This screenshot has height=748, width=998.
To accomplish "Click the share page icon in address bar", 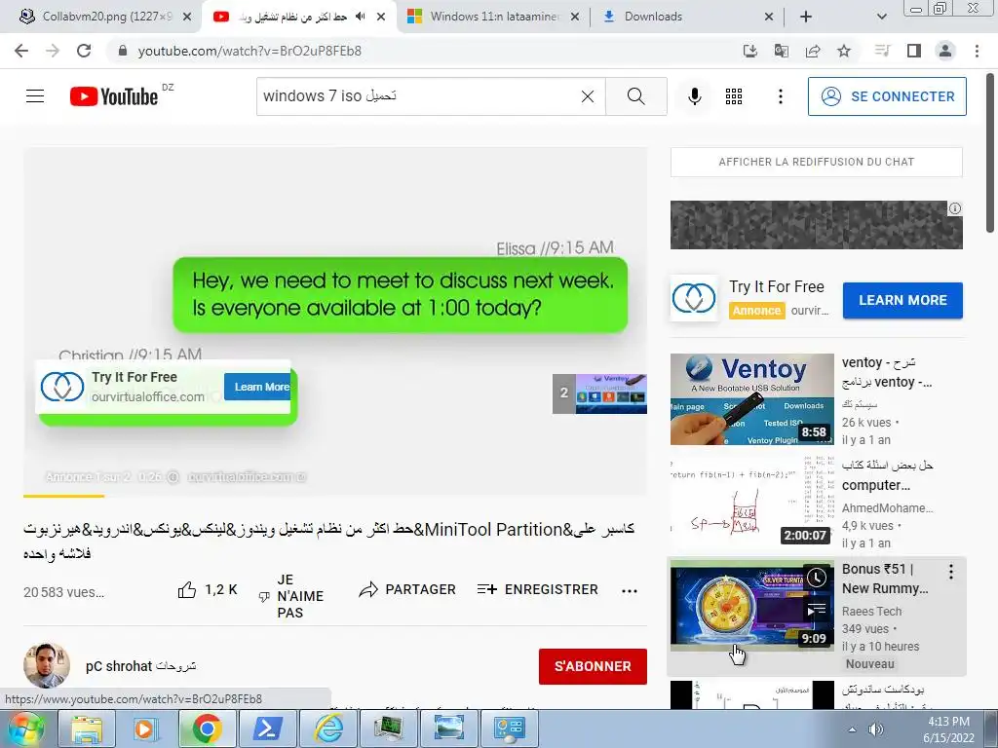I will 813,51.
